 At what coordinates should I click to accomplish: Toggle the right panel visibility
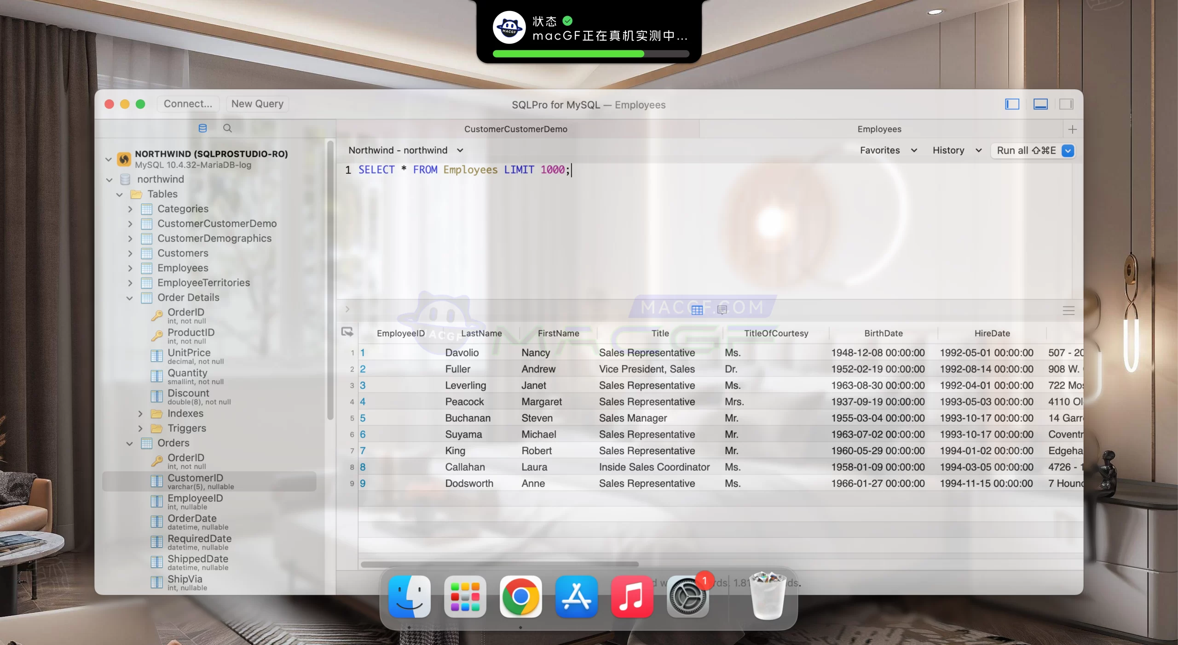[x=1067, y=104]
